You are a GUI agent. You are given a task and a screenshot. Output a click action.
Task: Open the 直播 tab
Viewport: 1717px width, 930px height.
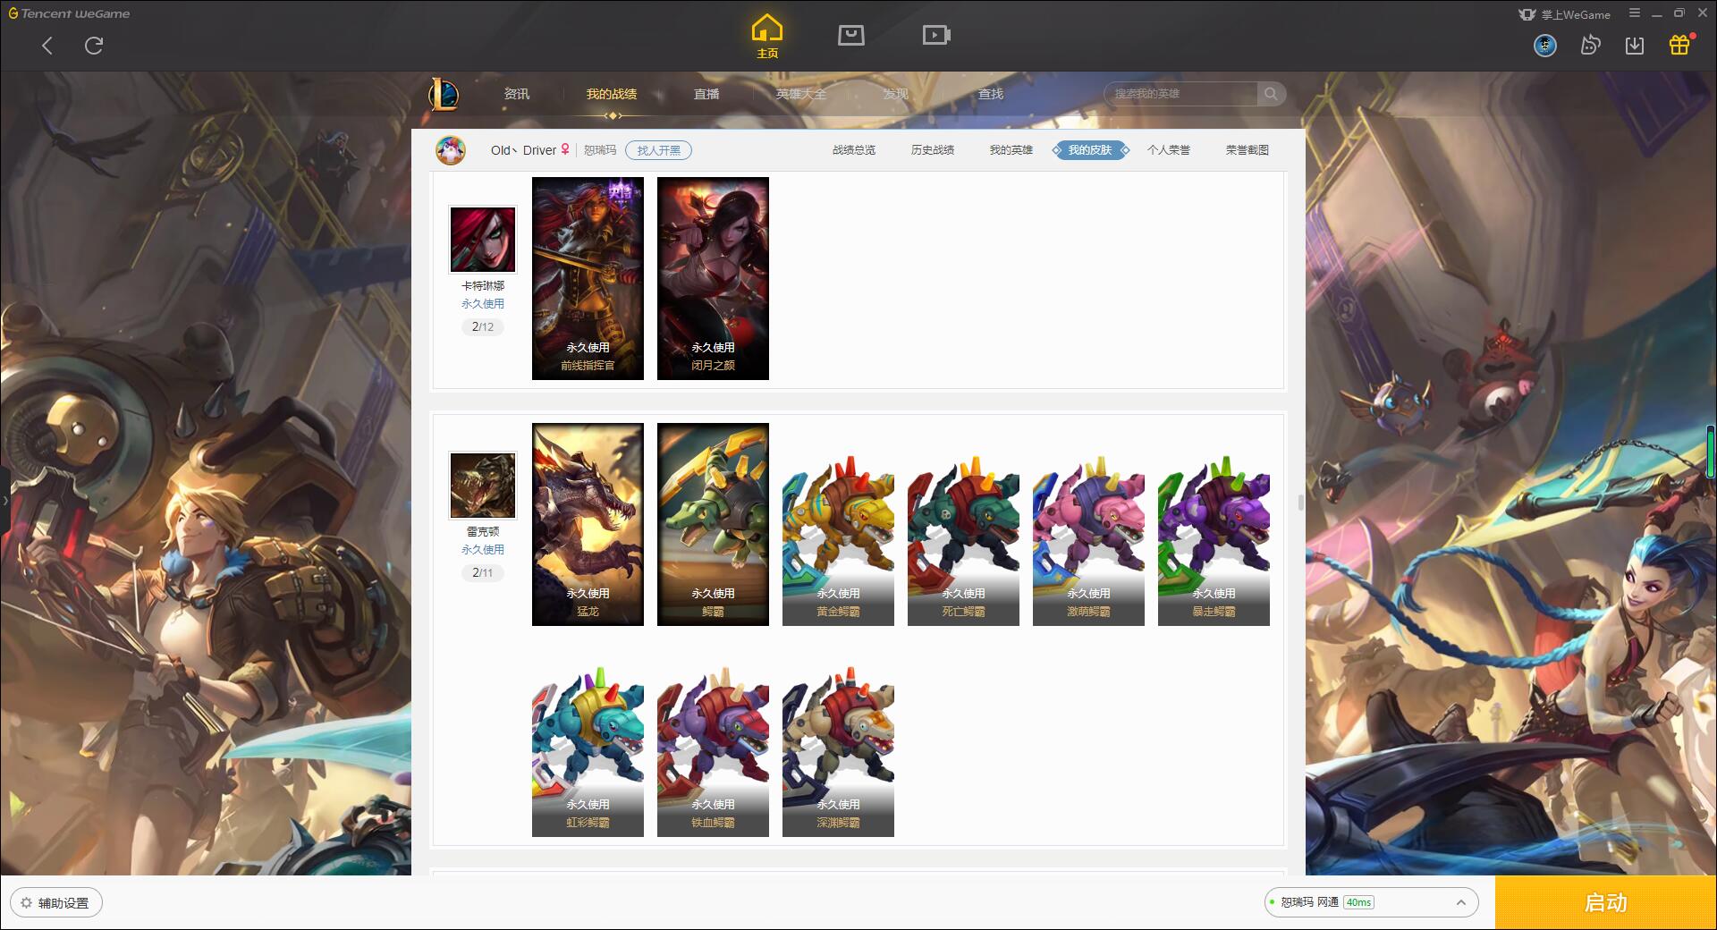point(706,94)
